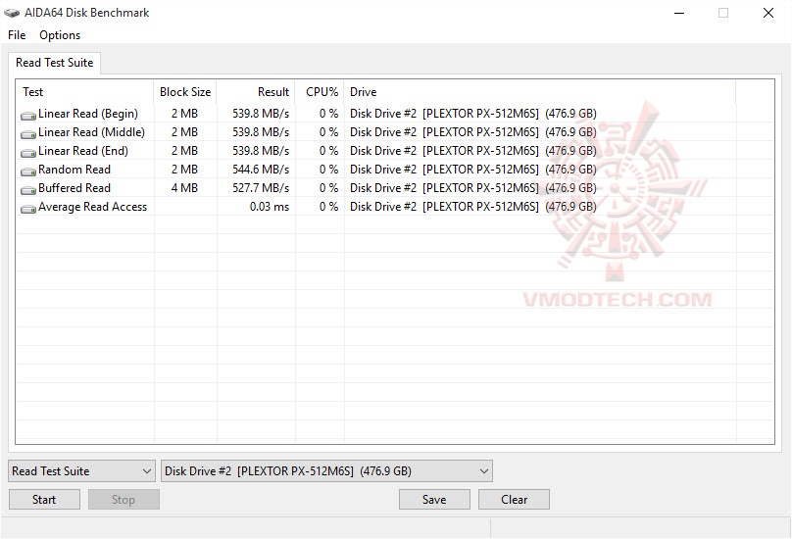The width and height of the screenshot is (792, 539).
Task: Click the Drive column header
Action: click(540, 92)
